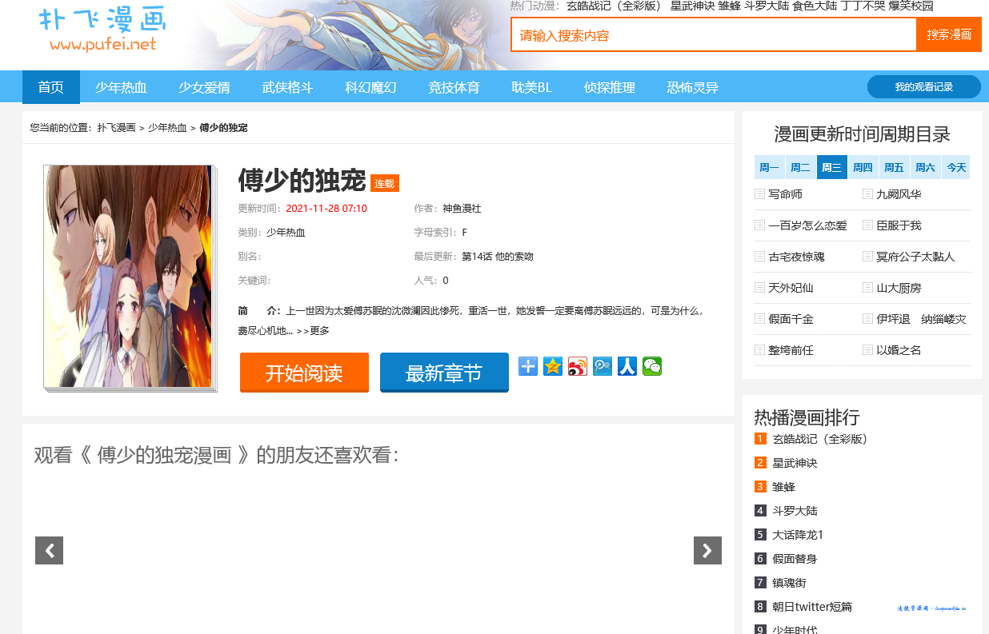Open the 武侠格斗 category
This screenshot has height=634, width=989.
pyautogui.click(x=287, y=87)
